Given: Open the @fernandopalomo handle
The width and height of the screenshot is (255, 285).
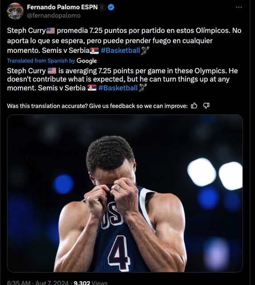Looking at the screenshot, I should tap(54, 16).
